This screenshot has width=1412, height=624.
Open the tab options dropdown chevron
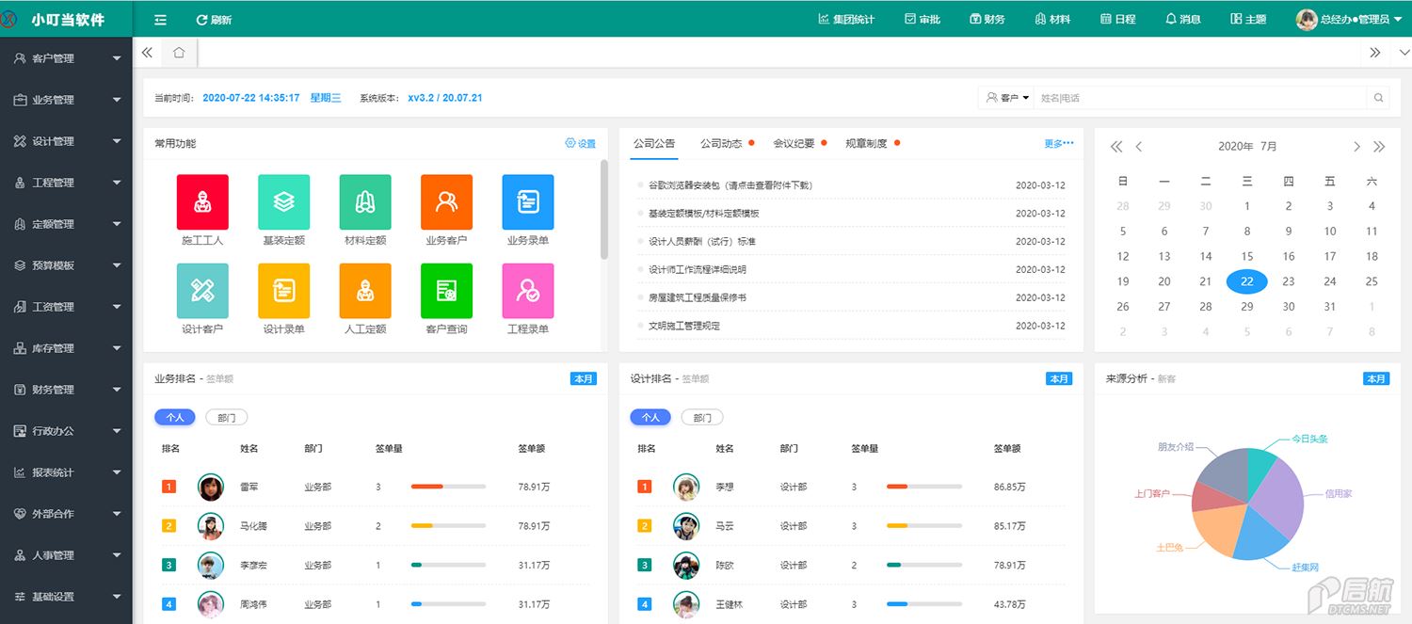click(x=1404, y=53)
